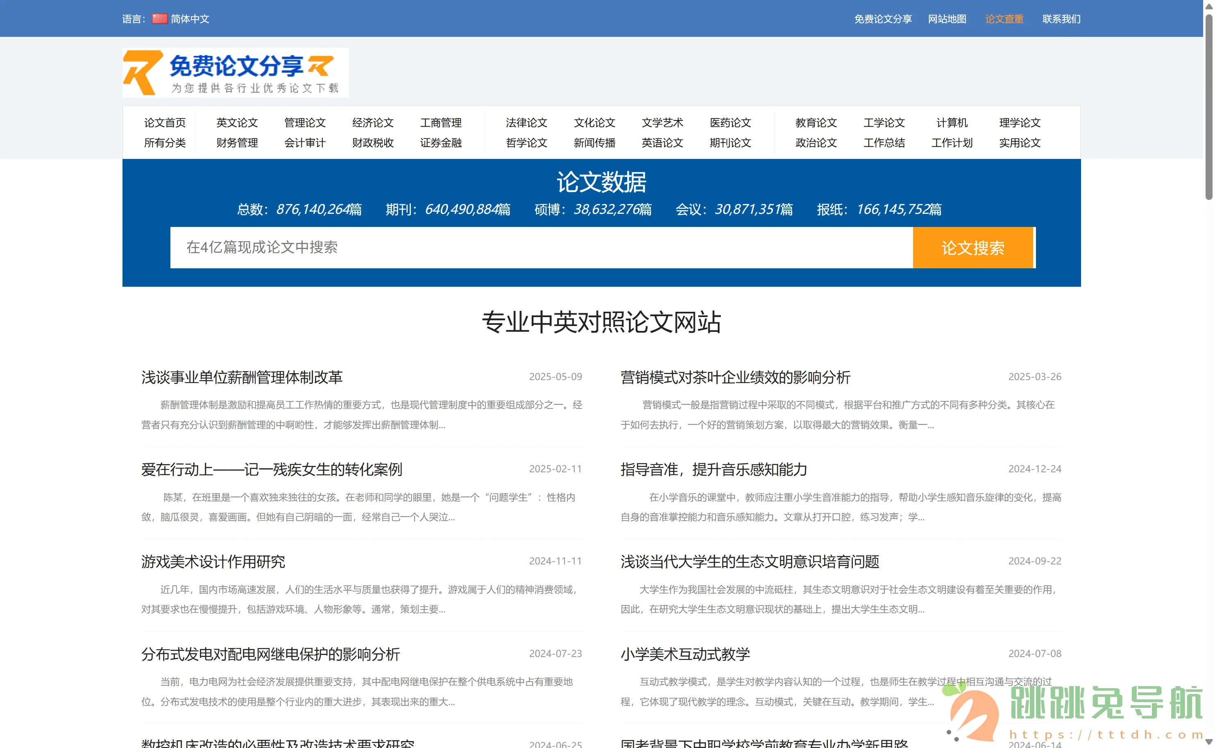Open 免费论文分享 link in top bar
1215x748 pixels.
tap(883, 19)
